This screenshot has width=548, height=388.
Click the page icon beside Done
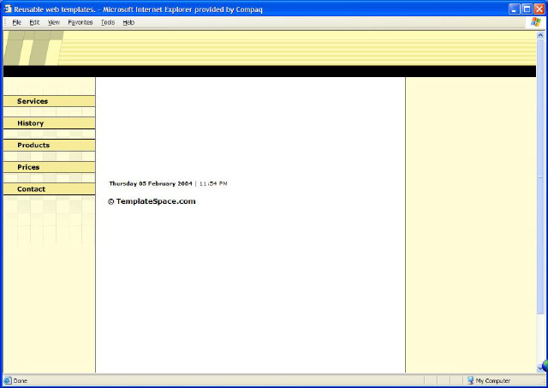8,380
